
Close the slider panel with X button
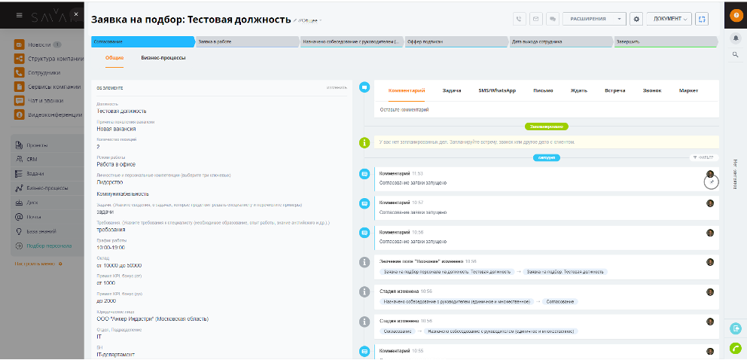(x=75, y=14)
